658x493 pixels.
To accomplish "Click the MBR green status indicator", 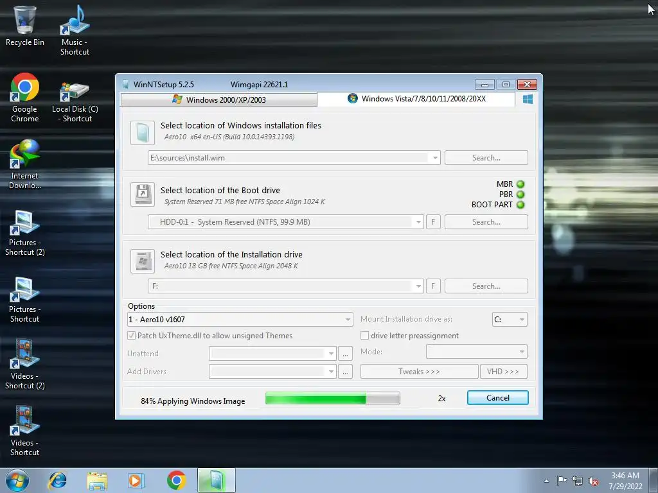I will pos(520,184).
